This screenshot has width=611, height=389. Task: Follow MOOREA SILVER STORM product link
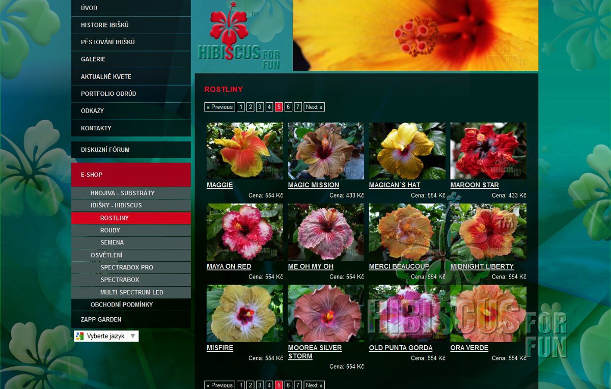pyautogui.click(x=315, y=352)
